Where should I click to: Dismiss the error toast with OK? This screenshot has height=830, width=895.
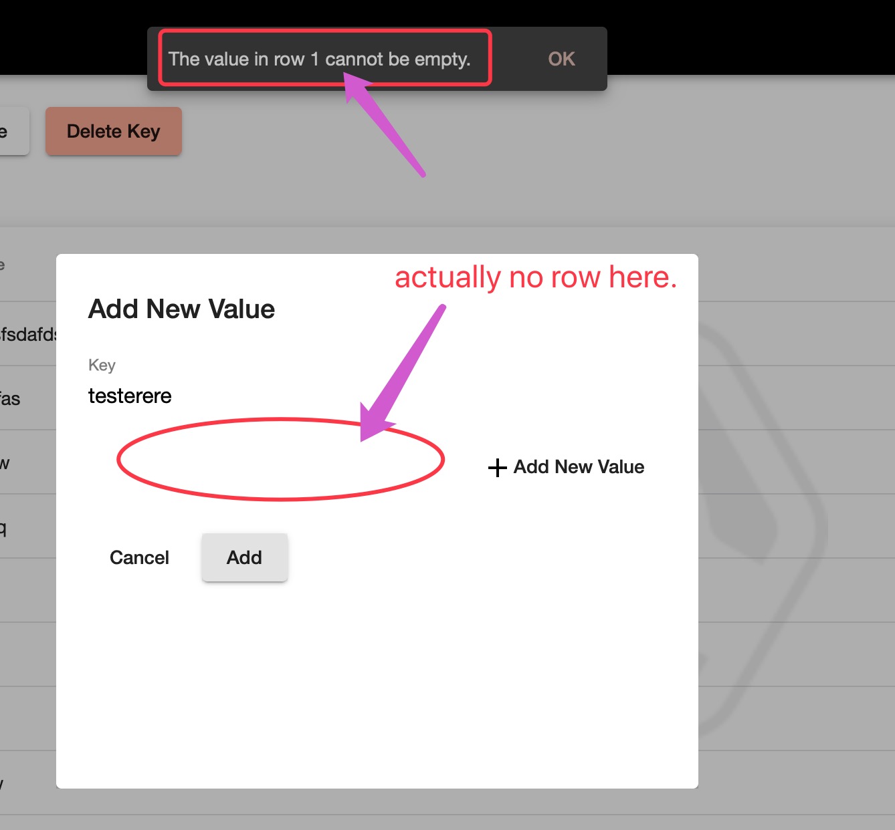click(x=561, y=59)
